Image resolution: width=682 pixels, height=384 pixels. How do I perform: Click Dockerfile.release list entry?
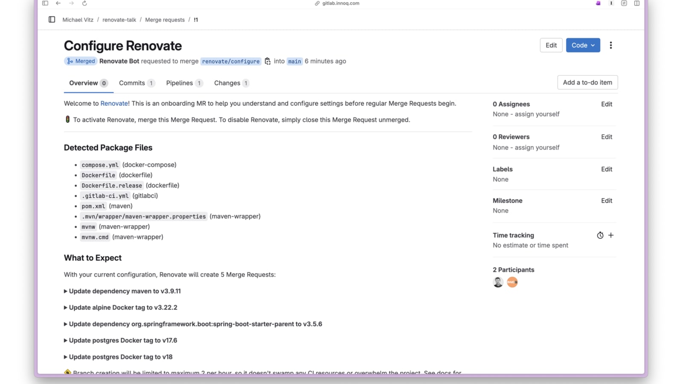coord(112,186)
